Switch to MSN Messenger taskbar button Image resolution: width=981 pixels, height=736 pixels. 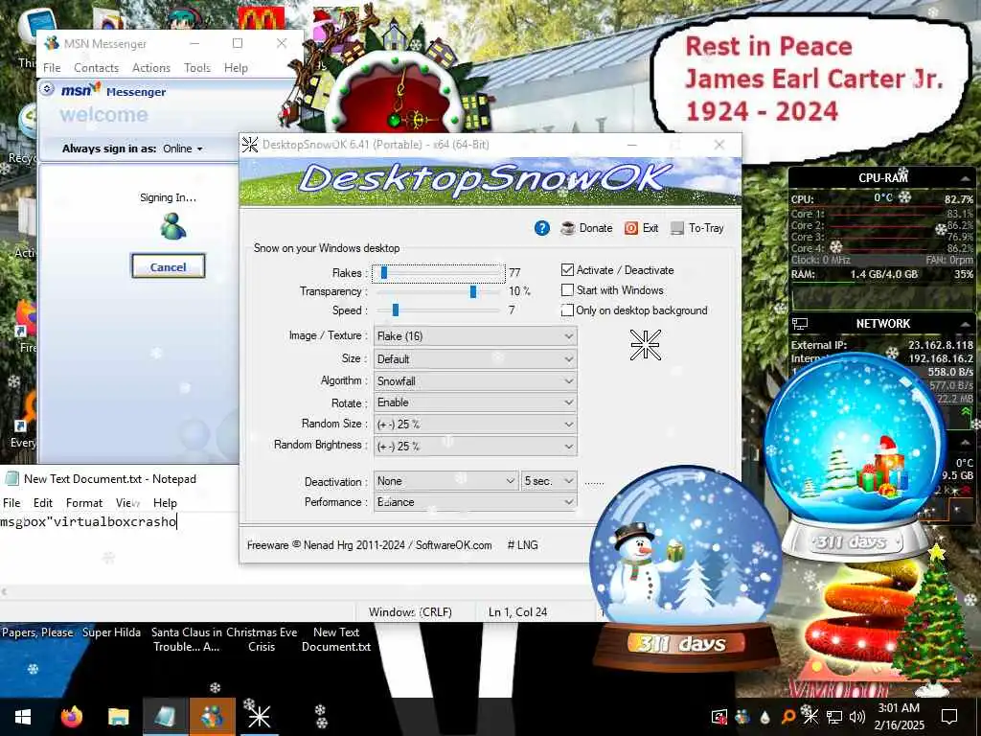point(212,717)
